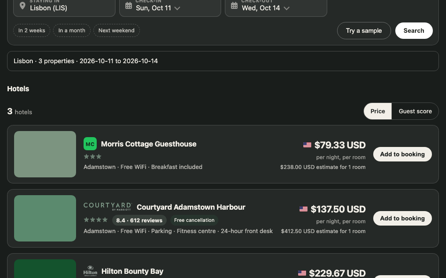Screen dimensions: 446x278
Task: Click the check-in calendar icon
Action: [129, 6]
